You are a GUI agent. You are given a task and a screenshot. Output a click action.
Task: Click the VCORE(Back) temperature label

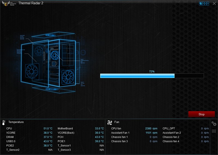coord(66,133)
